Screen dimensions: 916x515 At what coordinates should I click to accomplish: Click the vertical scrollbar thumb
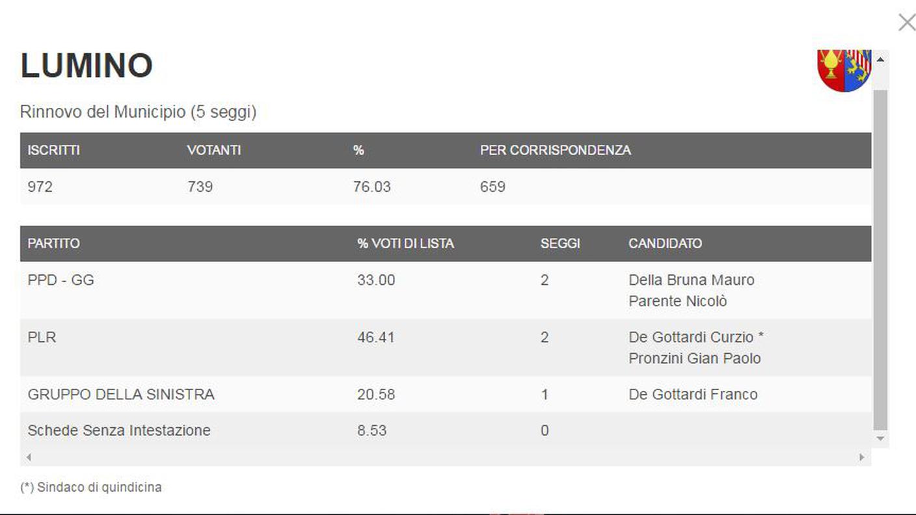tap(880, 260)
